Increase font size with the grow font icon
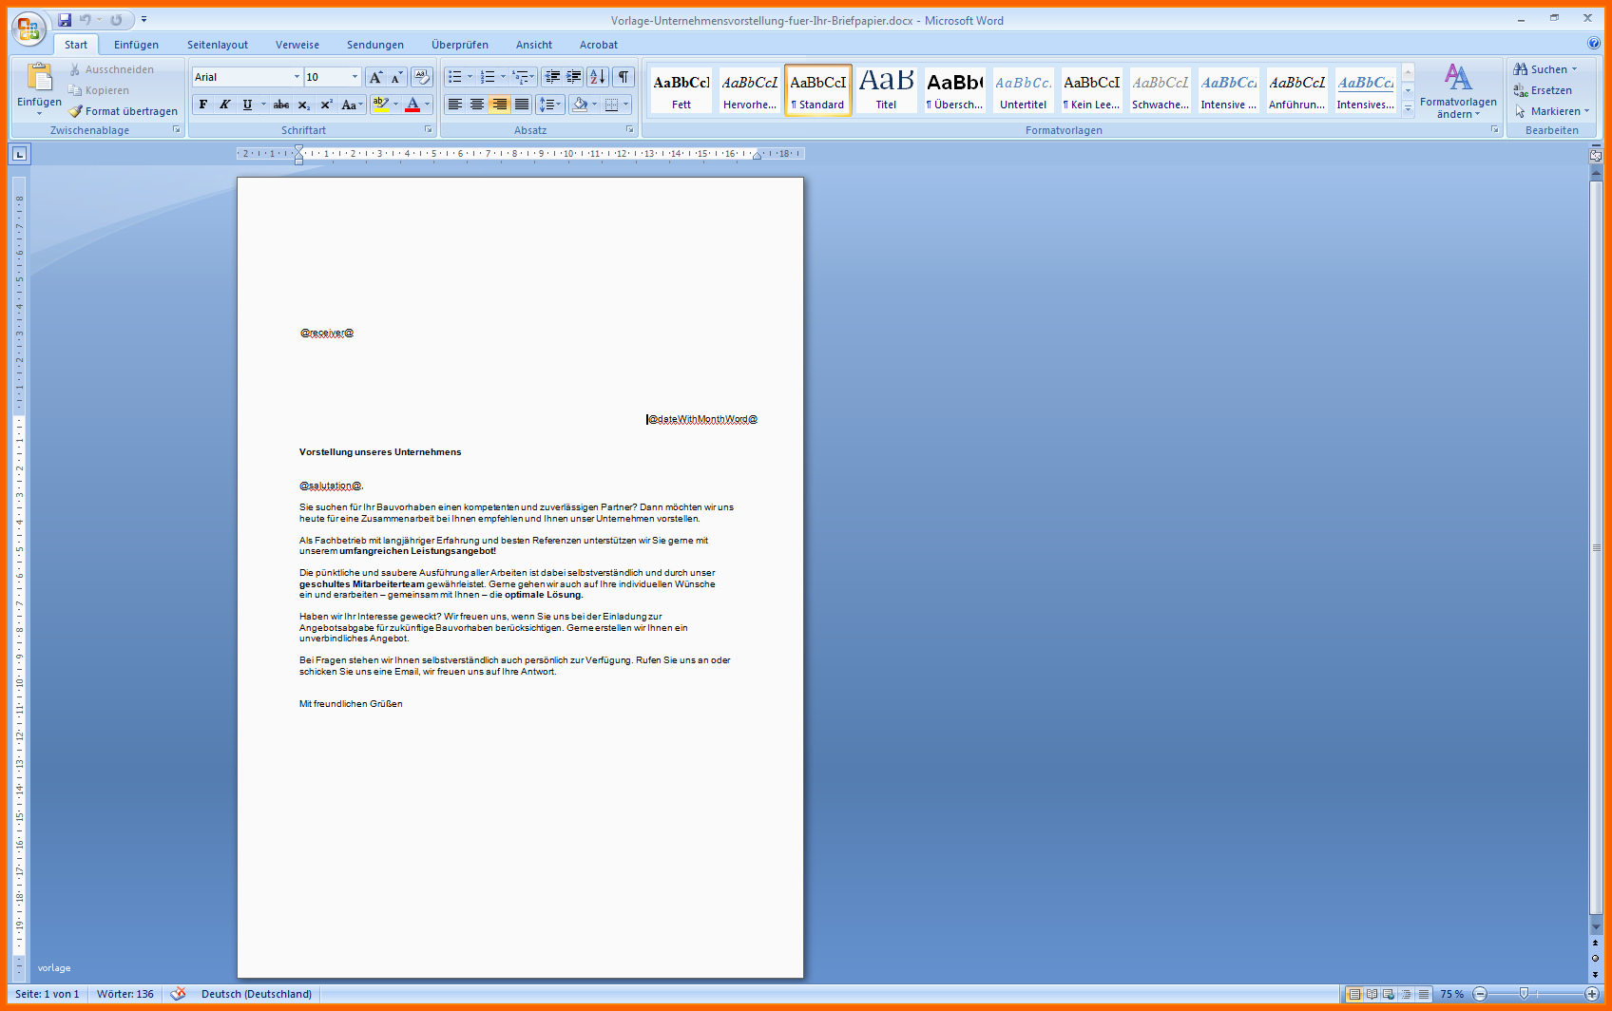The height and width of the screenshot is (1011, 1612). coord(375,77)
